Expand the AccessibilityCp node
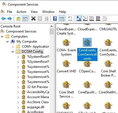Viewport: 118px width, 113px height. tap(18, 92)
